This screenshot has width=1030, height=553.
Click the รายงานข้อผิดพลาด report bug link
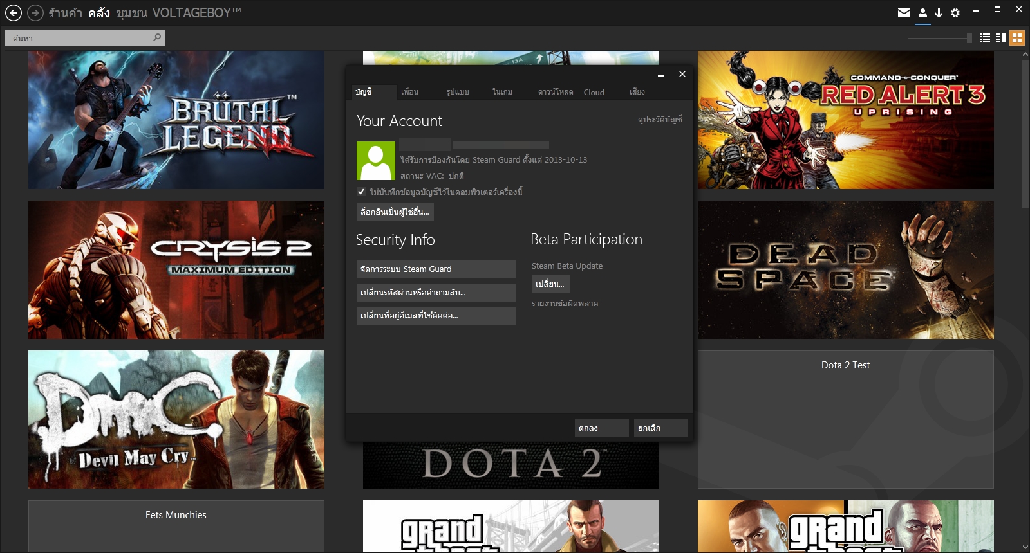click(x=565, y=304)
